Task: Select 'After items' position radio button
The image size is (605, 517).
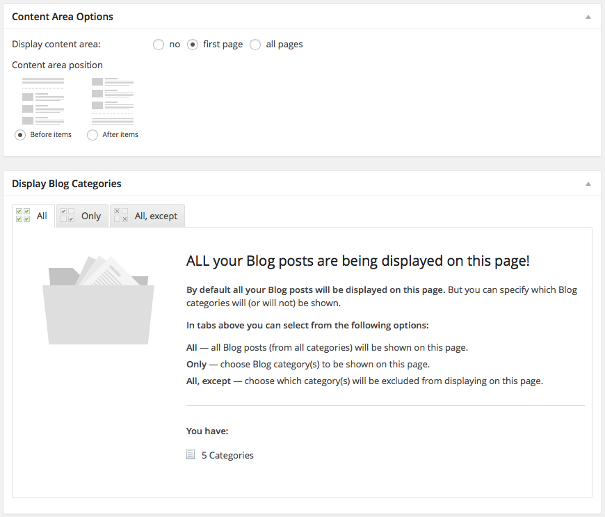Action: click(92, 135)
